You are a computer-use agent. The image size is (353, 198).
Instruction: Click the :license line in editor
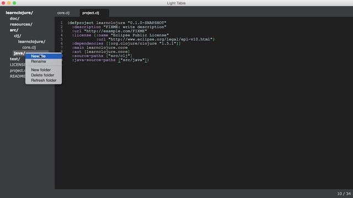point(120,35)
